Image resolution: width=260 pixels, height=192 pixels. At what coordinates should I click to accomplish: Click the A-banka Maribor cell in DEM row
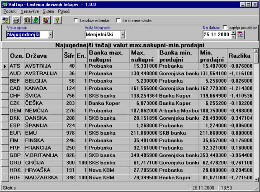coord(179,111)
